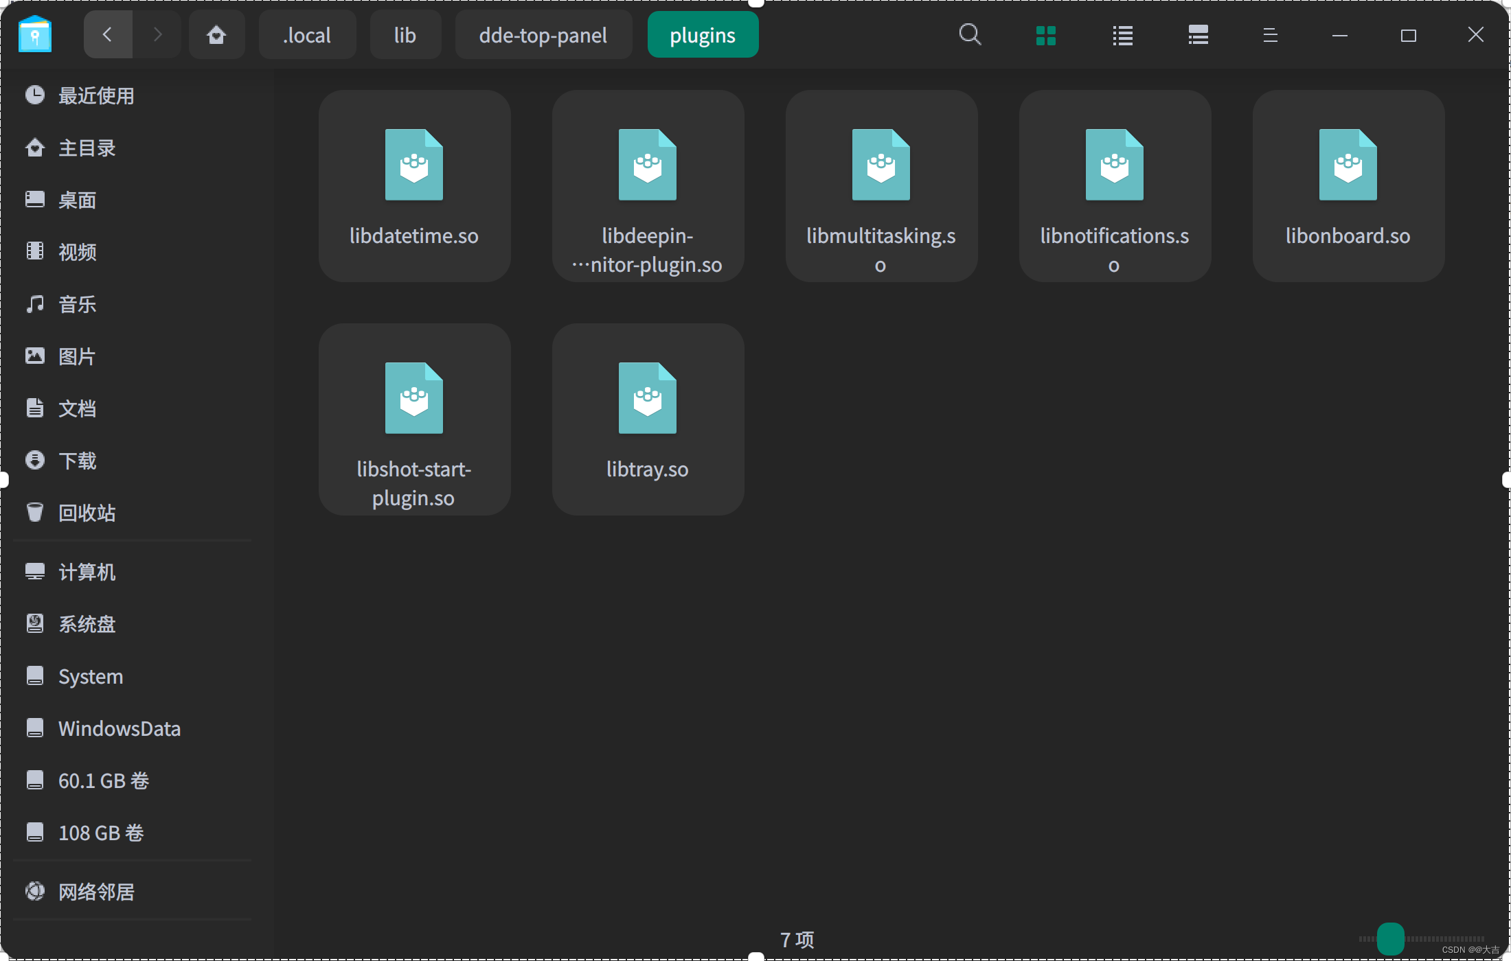Screen dimensions: 1511x961
Task: Switch to list view mode
Action: [1122, 35]
